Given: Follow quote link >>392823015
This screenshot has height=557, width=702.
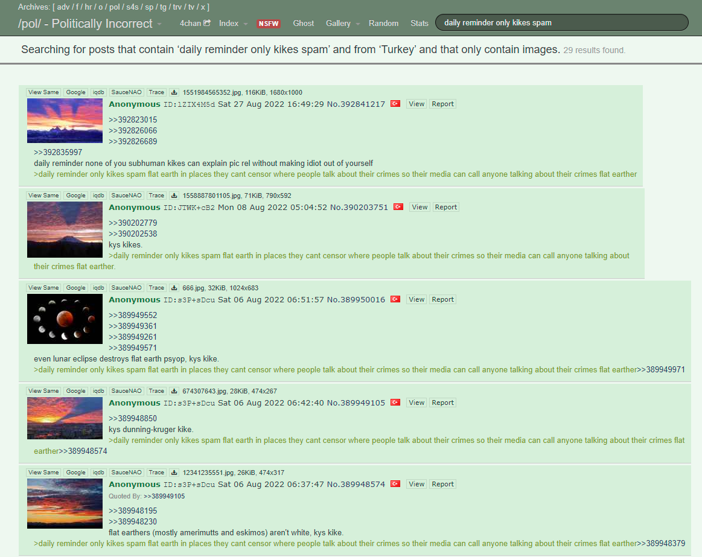Looking at the screenshot, I should click(x=133, y=119).
